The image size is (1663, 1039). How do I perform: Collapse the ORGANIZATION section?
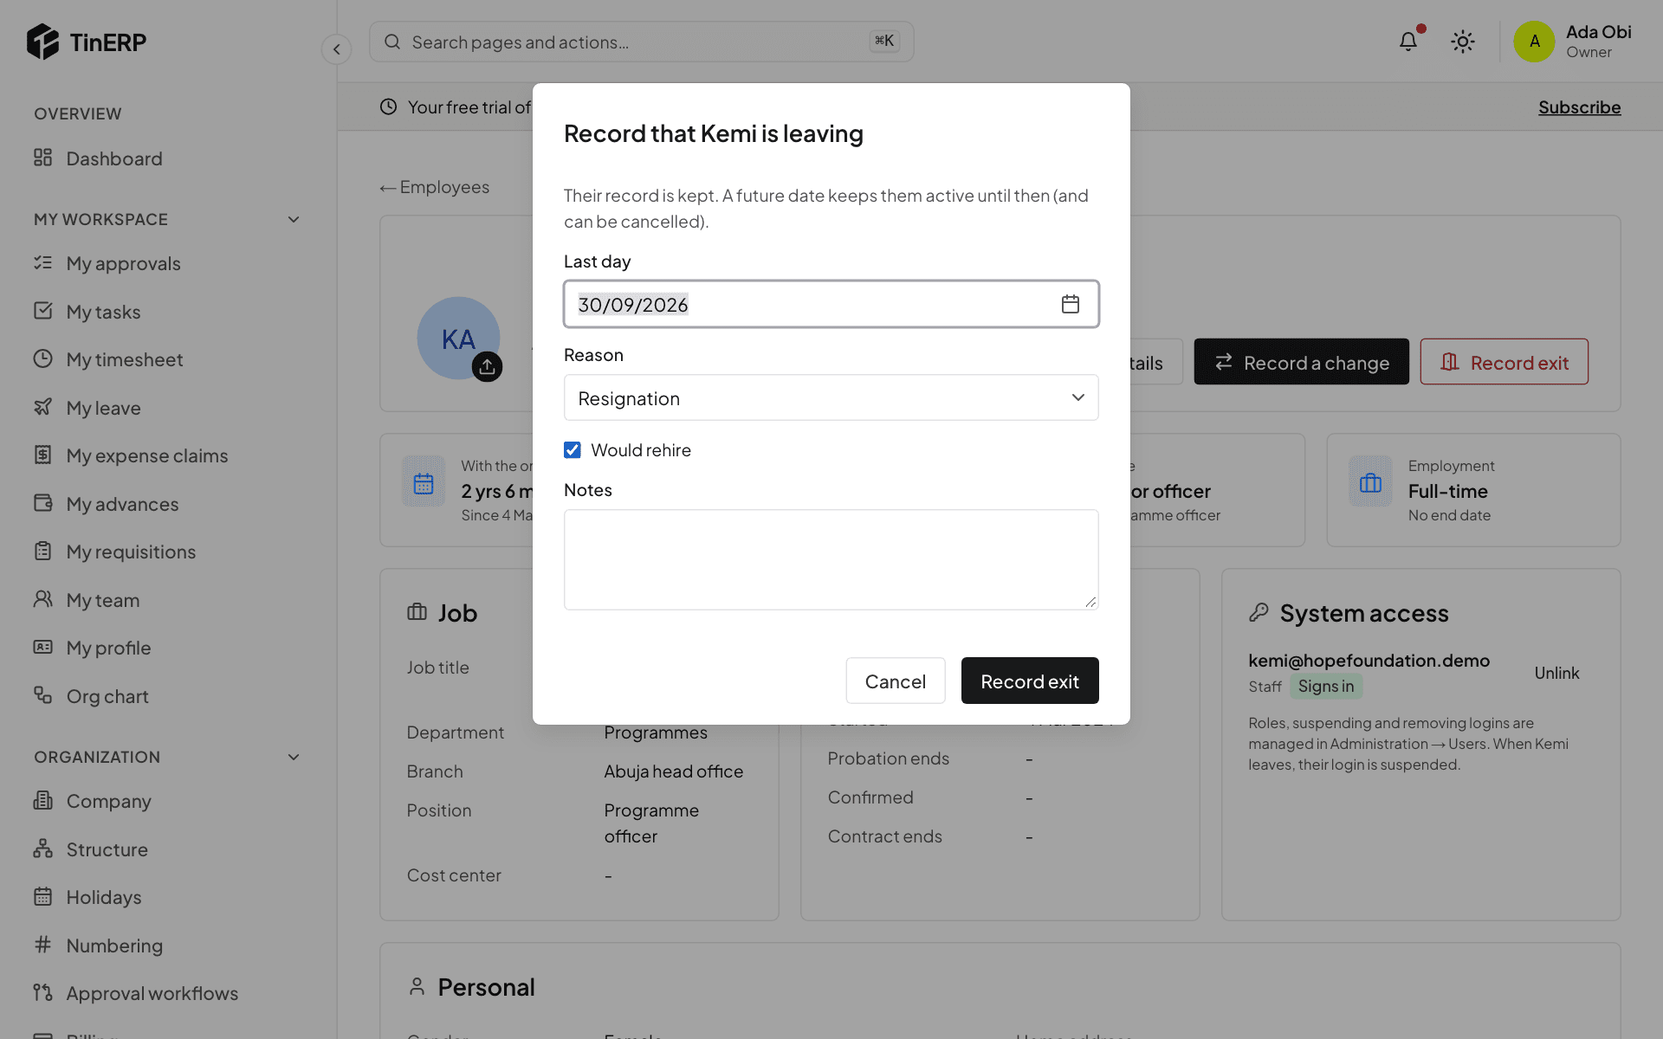coord(294,757)
